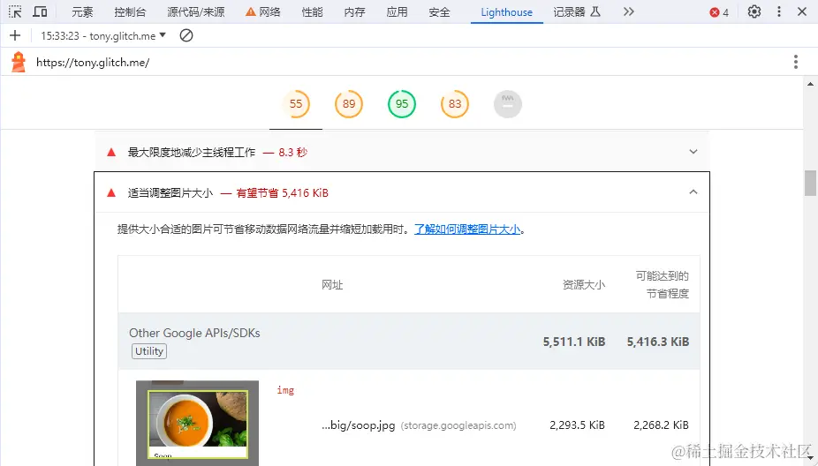Image resolution: width=818 pixels, height=466 pixels.
Task: Jump to the score 89 gauge
Action: [349, 104]
